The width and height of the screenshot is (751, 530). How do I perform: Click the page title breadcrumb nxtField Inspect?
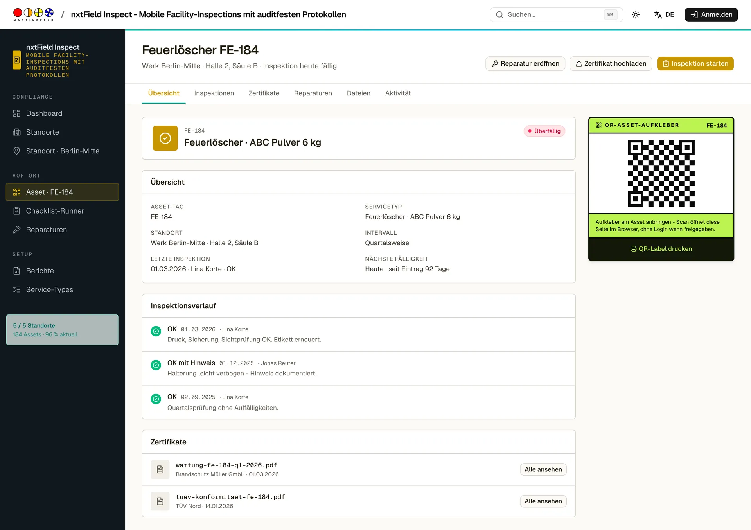pyautogui.click(x=208, y=14)
